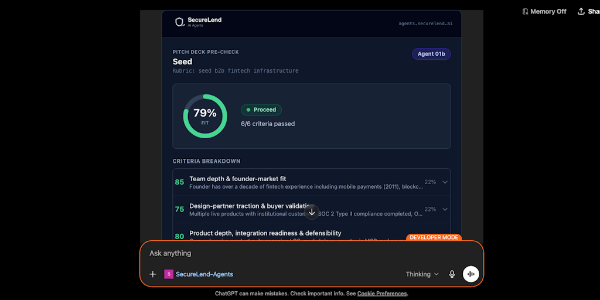Screen dimensions: 600x300
Task: Click the 79% fit progress ring
Action: point(205,116)
